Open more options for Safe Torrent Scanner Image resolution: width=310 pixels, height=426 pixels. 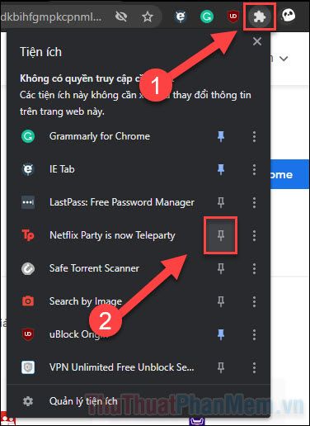[254, 268]
